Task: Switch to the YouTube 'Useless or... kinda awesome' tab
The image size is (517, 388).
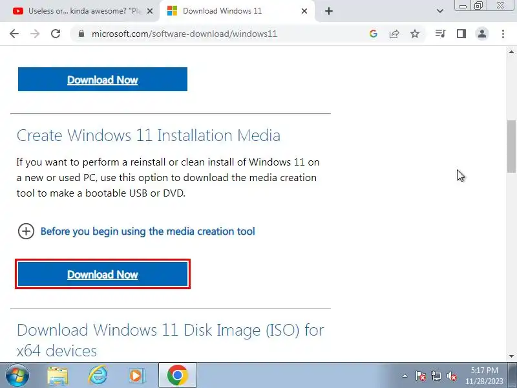Action: (79, 11)
